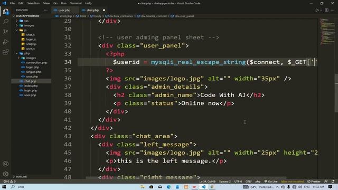Image resolution: width=338 pixels, height=190 pixels.
Task: Show hidden tray icons chevron
Action: [277, 187]
